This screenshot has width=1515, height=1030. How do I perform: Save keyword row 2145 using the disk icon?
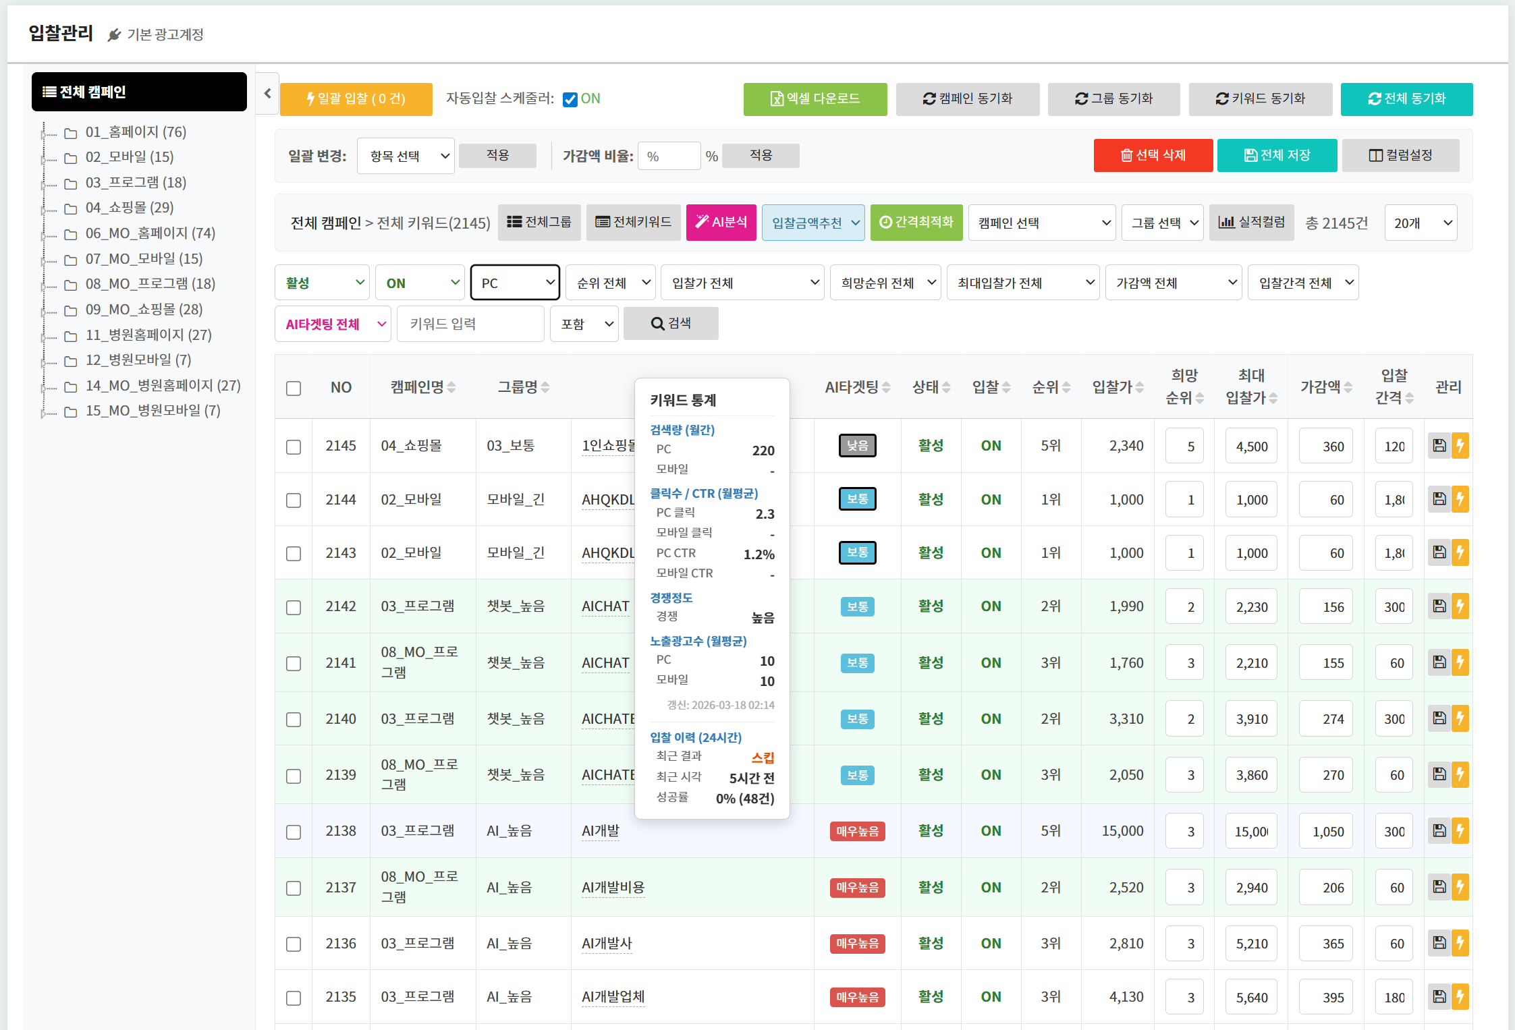(x=1439, y=445)
